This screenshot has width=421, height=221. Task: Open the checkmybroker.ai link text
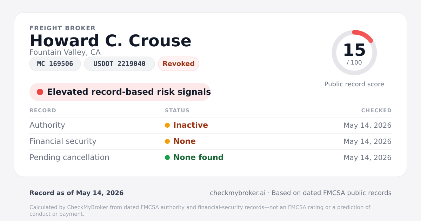point(238,193)
